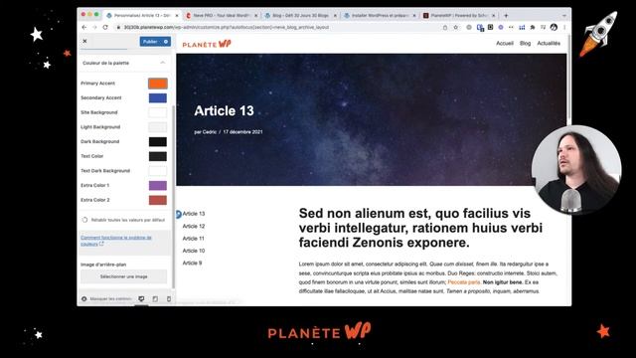
Task: Click the browser forward arrow
Action: coord(94,27)
